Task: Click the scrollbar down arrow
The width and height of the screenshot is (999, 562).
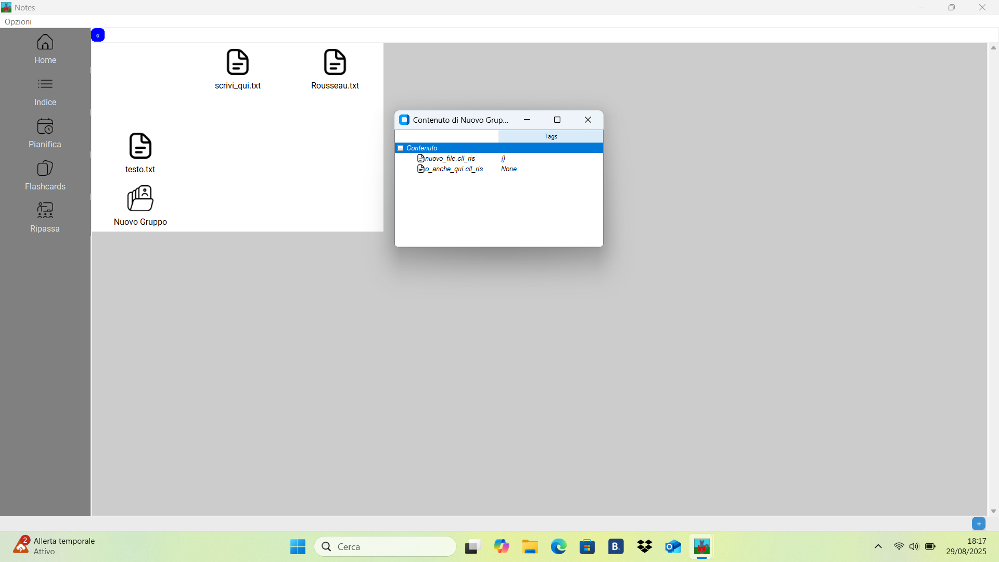Action: coord(993,512)
